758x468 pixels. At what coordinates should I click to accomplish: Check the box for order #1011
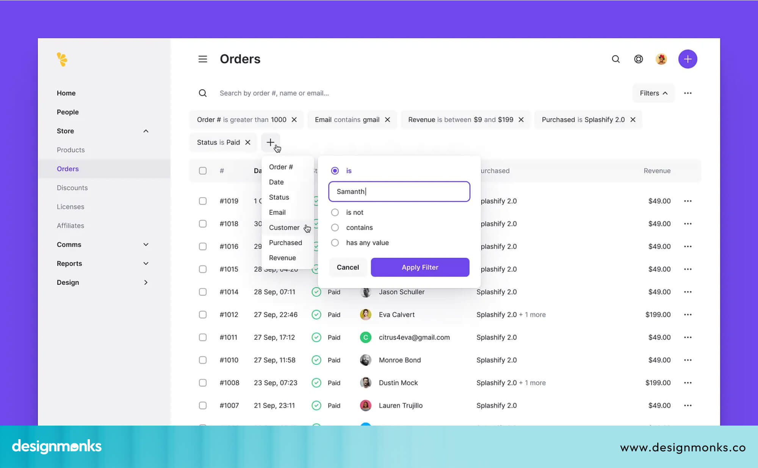pyautogui.click(x=203, y=337)
